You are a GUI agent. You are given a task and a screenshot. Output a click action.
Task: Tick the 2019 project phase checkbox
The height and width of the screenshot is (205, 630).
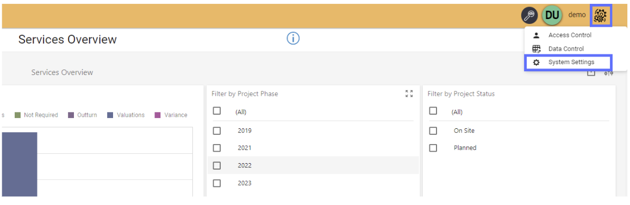pyautogui.click(x=217, y=131)
